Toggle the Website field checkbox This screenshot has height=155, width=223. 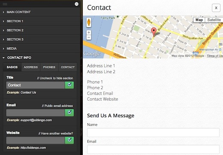69,140
